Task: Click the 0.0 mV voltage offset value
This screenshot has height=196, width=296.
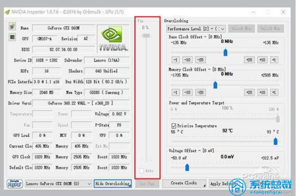Action: [227, 157]
